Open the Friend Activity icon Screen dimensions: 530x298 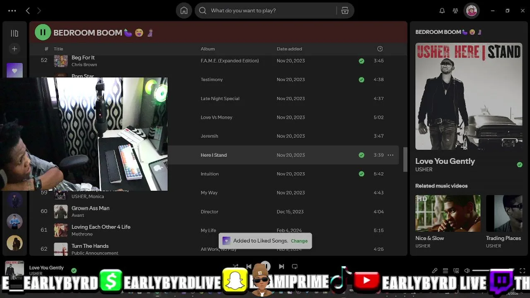[x=455, y=11]
